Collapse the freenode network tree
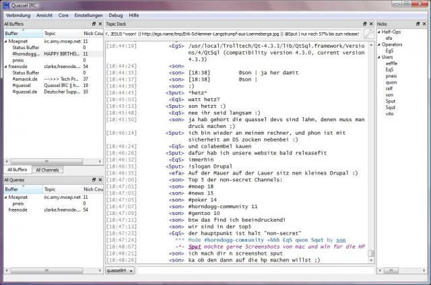The image size is (431, 285). pos(6,67)
